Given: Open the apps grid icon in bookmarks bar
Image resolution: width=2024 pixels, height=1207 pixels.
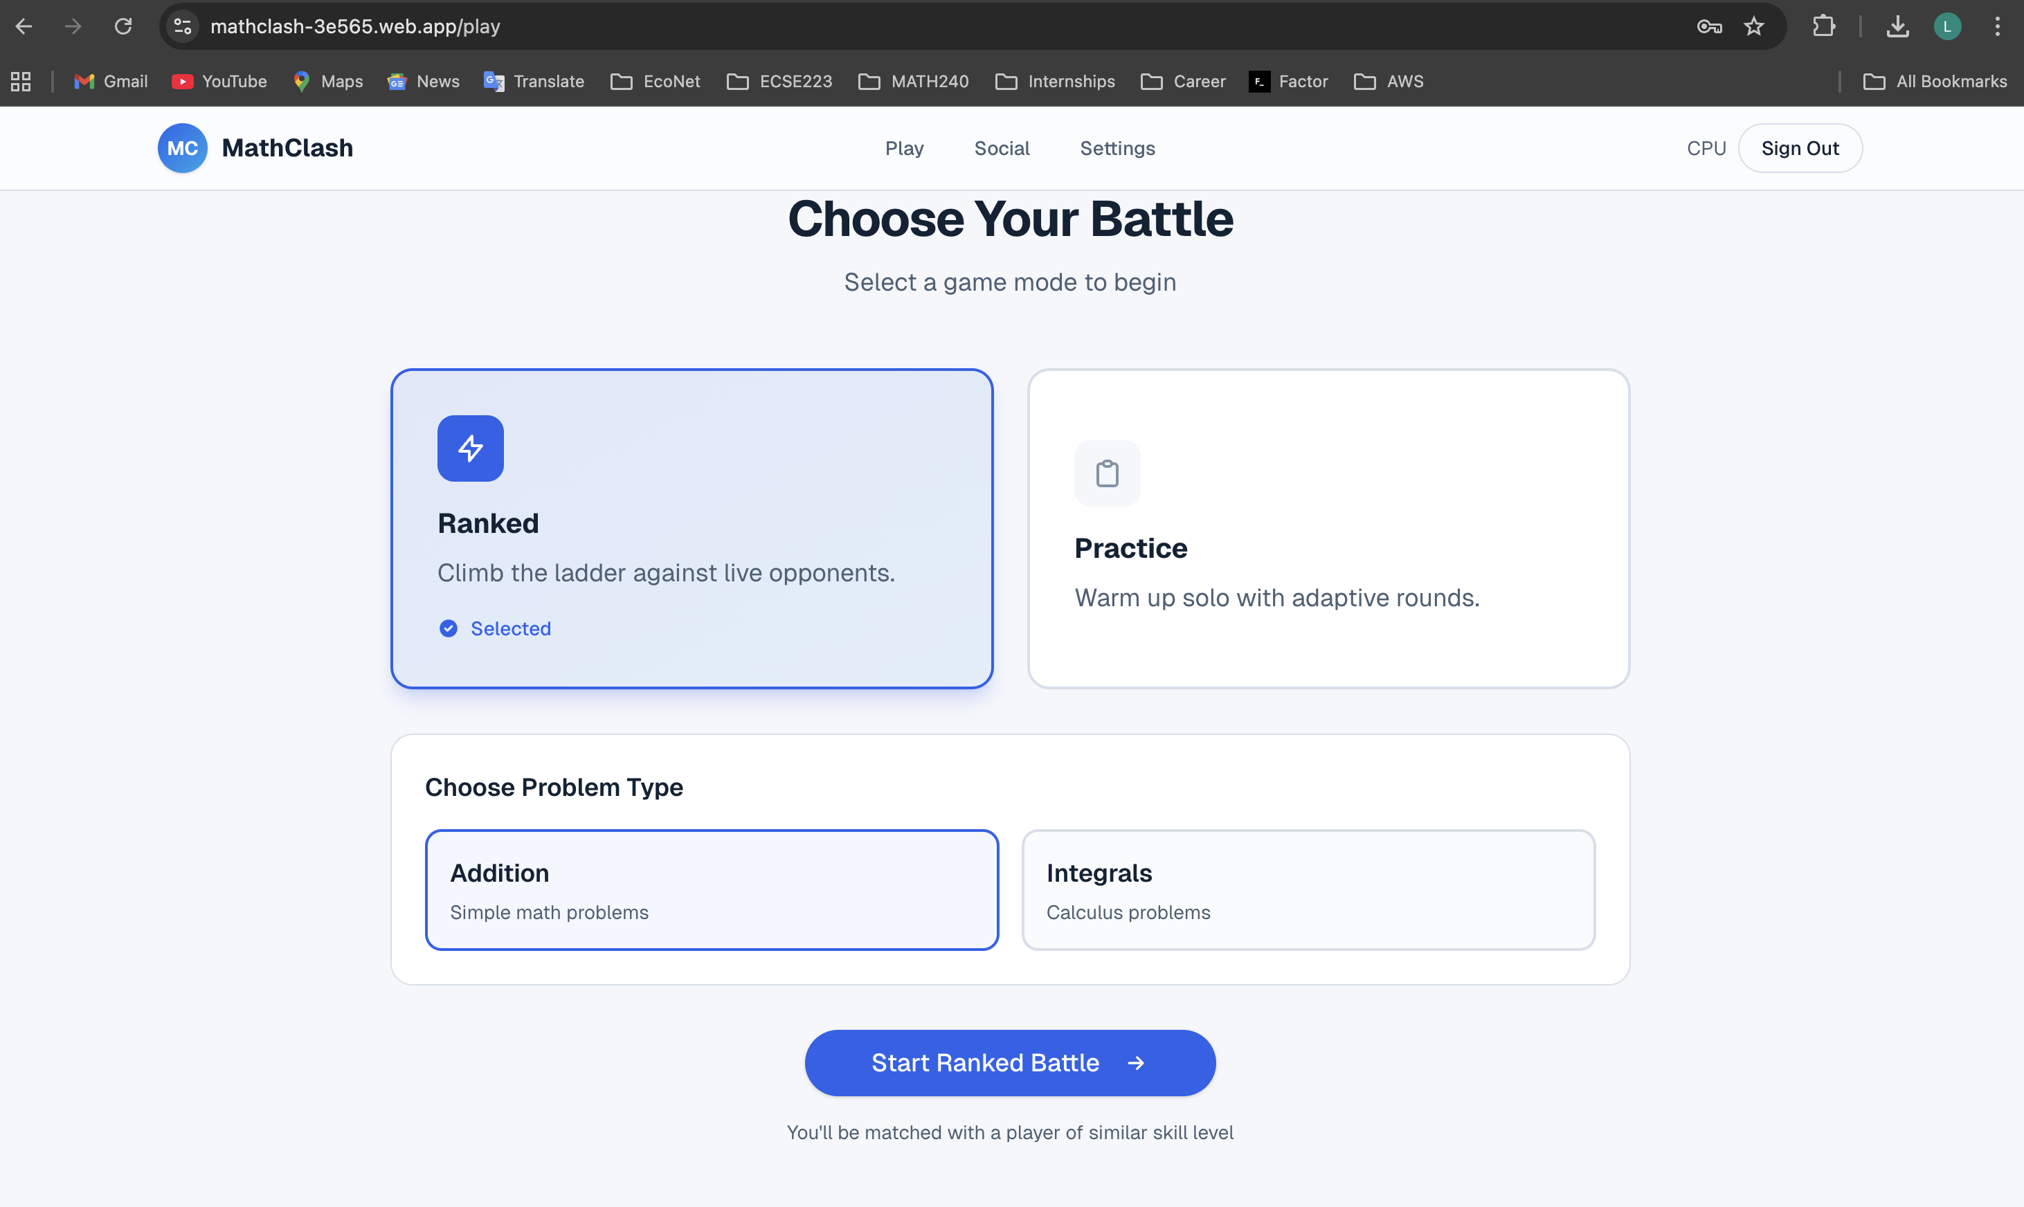Looking at the screenshot, I should pos(21,82).
